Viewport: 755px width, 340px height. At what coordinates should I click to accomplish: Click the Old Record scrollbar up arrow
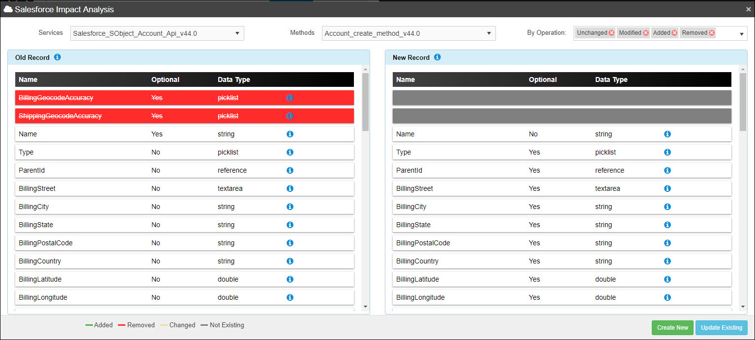click(x=365, y=69)
